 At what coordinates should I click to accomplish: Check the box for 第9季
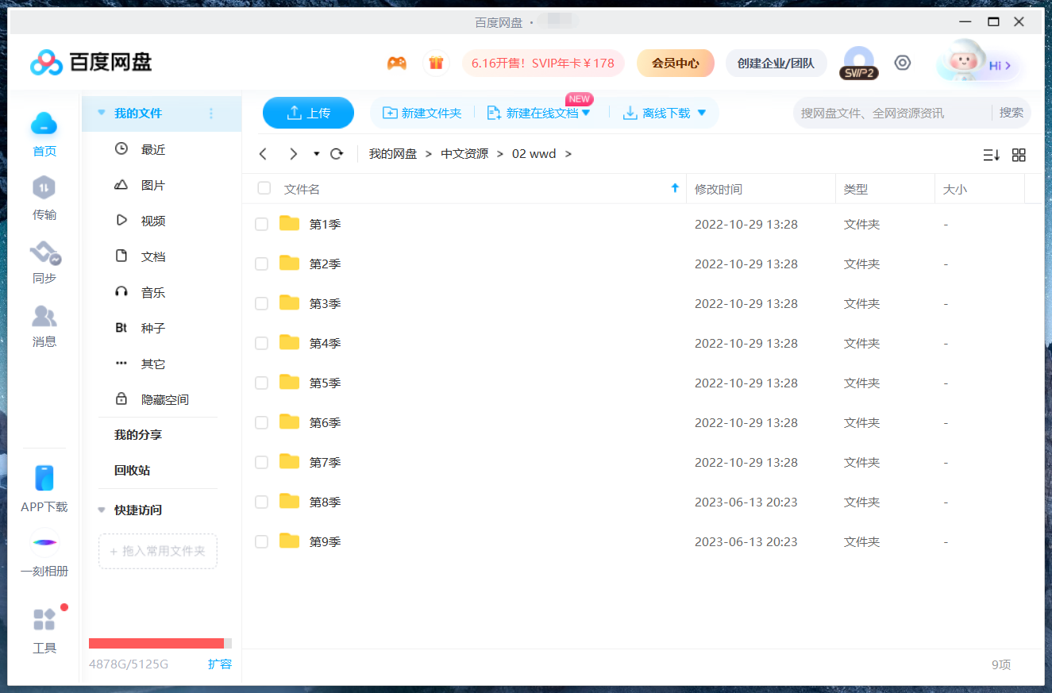(x=261, y=542)
